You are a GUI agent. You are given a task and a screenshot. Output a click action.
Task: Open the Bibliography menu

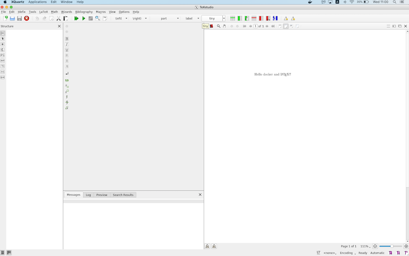point(84,12)
